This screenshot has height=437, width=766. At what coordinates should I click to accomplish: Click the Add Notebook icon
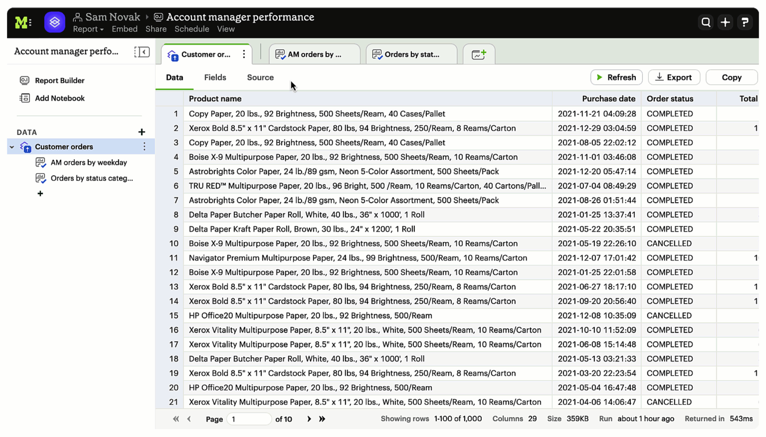(x=24, y=98)
